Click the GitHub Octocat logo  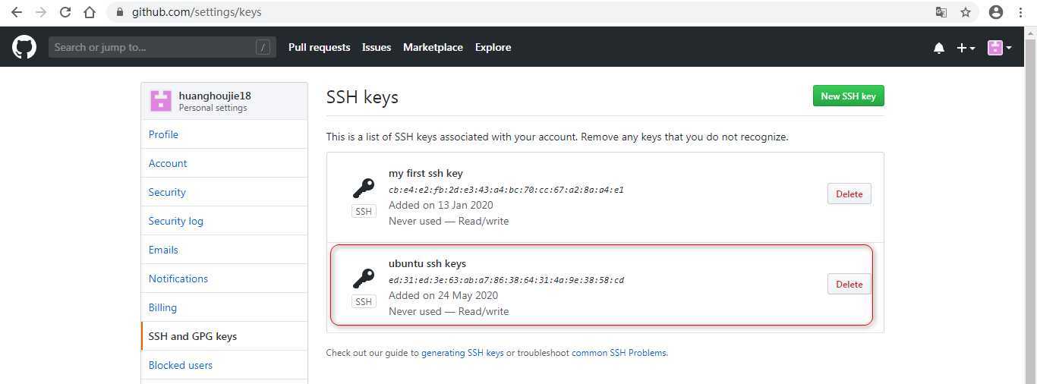[x=24, y=47]
